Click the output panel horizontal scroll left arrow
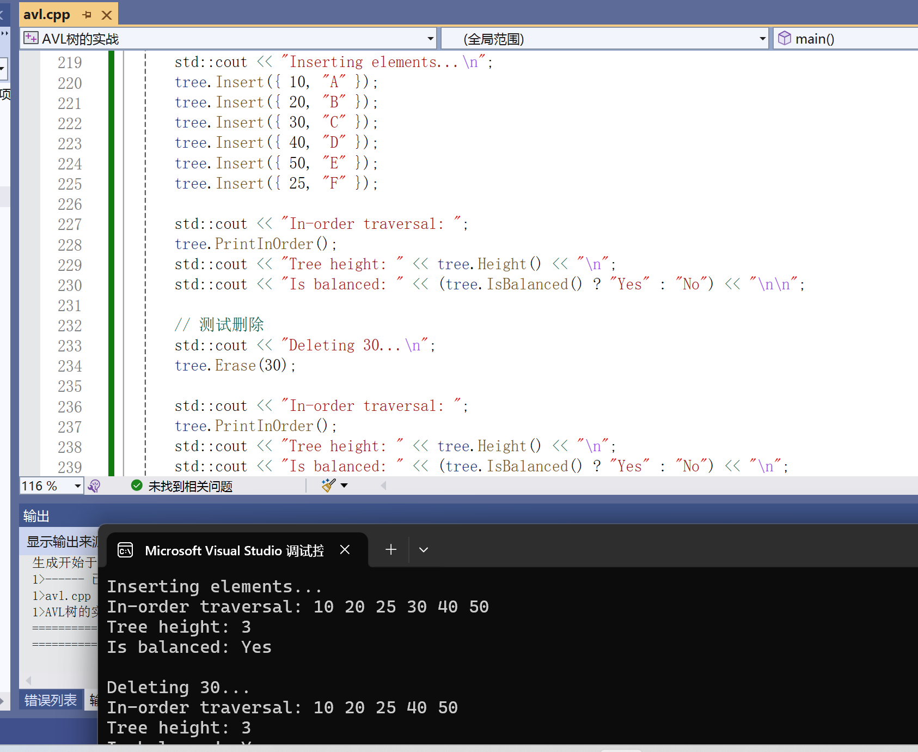918x752 pixels. point(28,680)
